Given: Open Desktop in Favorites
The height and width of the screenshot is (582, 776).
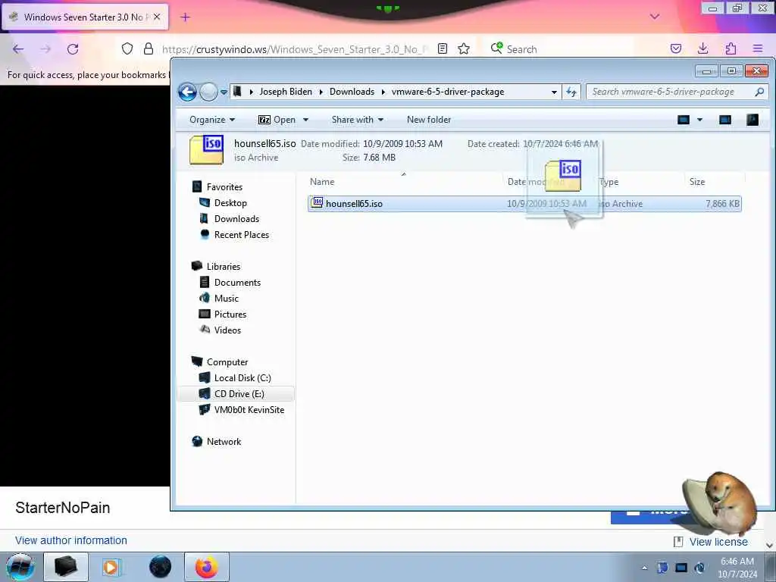Looking at the screenshot, I should [x=230, y=203].
